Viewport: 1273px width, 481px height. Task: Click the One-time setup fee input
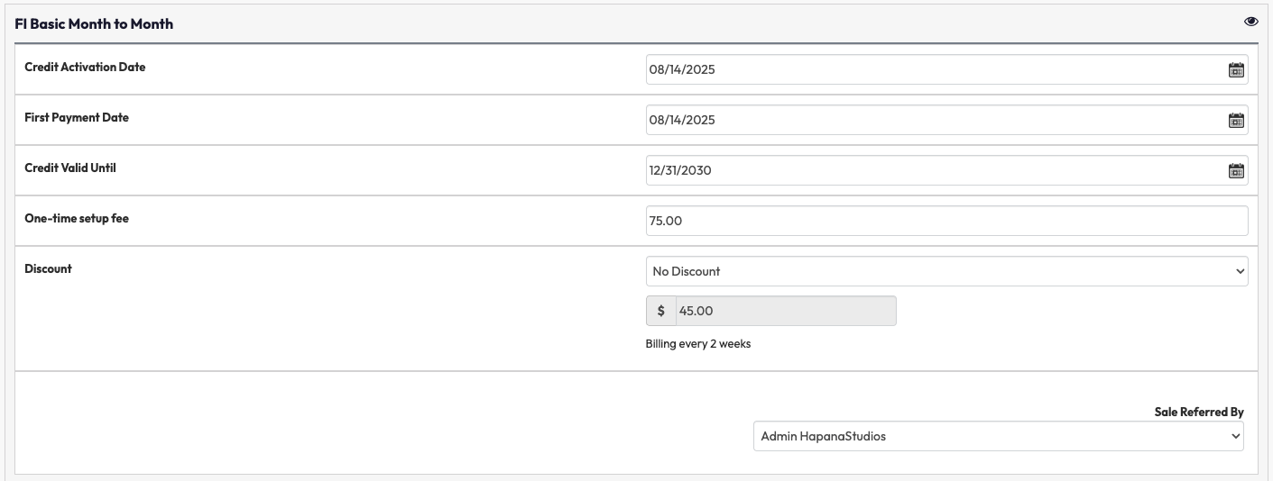tap(946, 221)
